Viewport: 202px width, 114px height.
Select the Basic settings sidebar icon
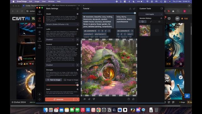point(39,19)
